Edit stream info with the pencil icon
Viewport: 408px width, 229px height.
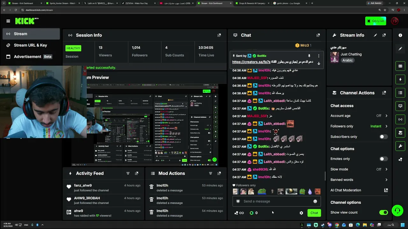(375, 35)
